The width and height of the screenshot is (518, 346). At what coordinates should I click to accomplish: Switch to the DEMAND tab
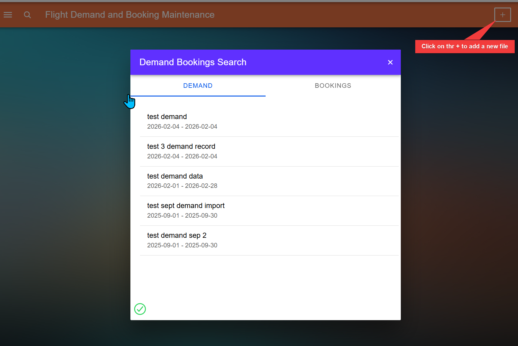(x=198, y=86)
